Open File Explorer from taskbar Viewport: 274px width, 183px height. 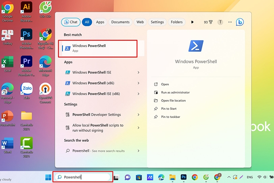172,178
